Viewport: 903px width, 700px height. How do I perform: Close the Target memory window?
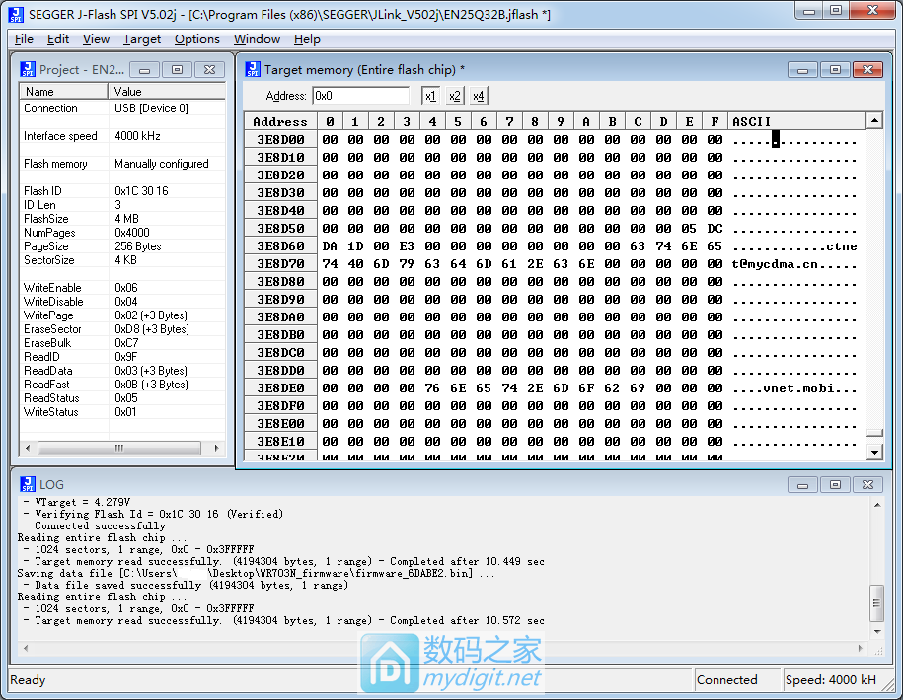867,70
